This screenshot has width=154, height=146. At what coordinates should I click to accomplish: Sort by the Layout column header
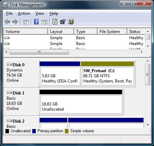[61, 32]
